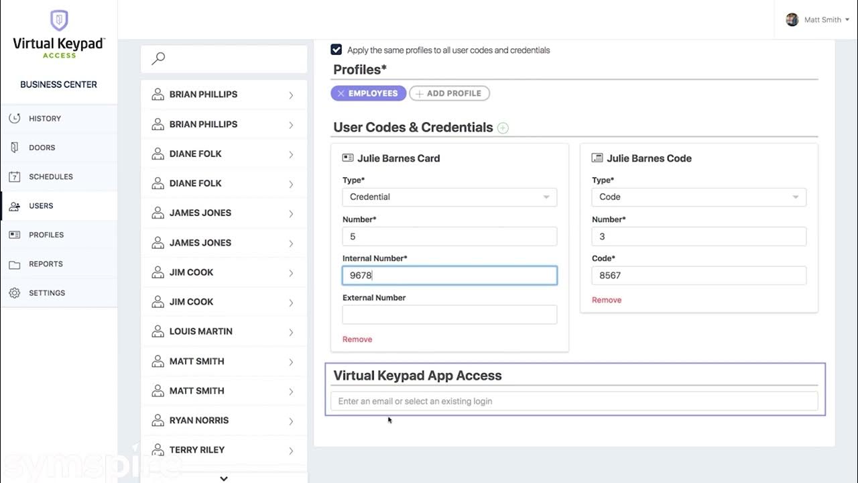
Task: Click the Doors icon in sidebar
Action: pos(15,148)
